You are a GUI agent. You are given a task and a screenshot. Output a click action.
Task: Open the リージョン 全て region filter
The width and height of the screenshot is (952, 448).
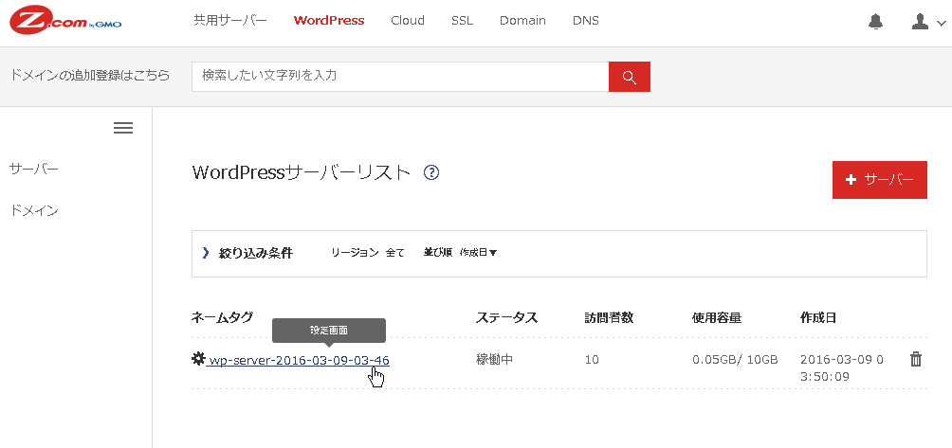[x=367, y=253]
